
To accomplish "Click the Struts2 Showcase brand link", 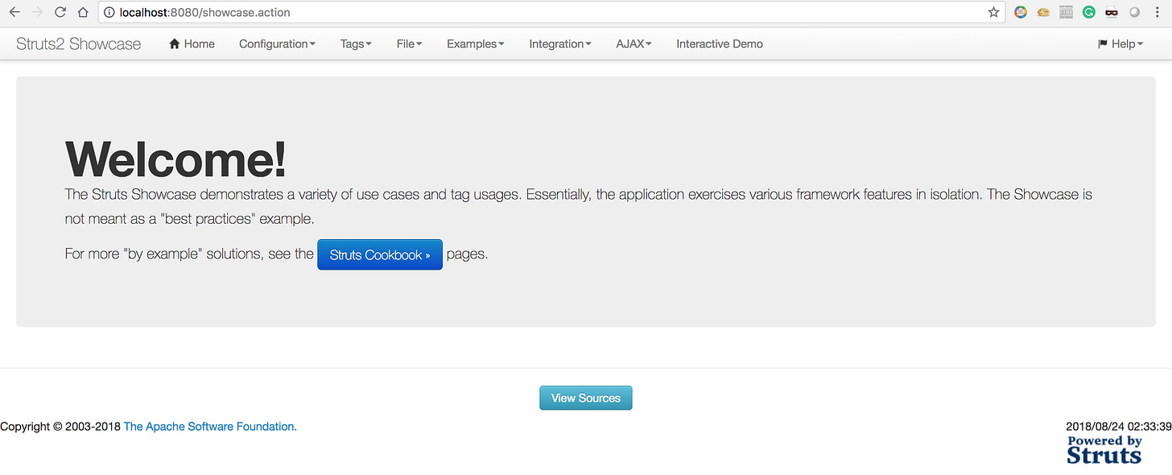I will click(x=78, y=44).
